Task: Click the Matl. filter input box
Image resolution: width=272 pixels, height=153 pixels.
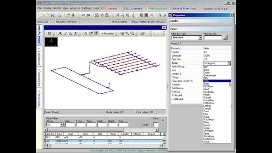Action: coord(102,124)
